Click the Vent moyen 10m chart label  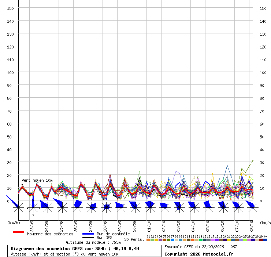pos(37,180)
